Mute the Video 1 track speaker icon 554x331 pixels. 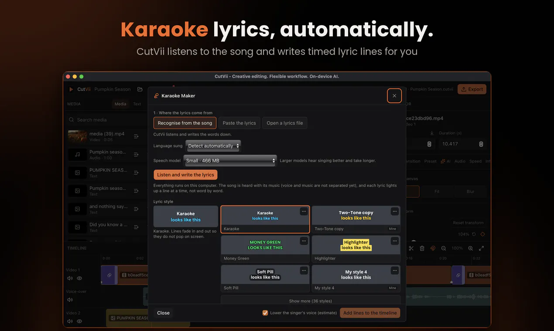pyautogui.click(x=70, y=278)
